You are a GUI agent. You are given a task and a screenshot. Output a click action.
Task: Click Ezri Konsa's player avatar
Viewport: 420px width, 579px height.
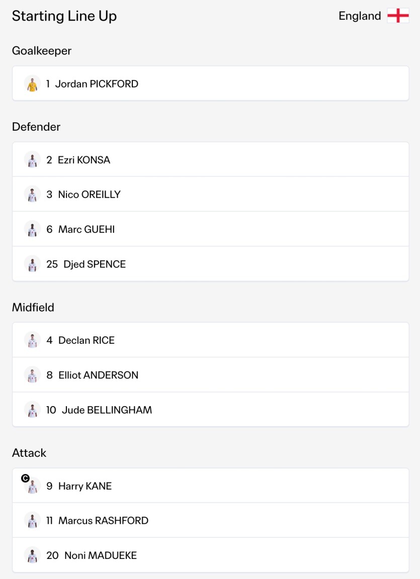coord(33,159)
